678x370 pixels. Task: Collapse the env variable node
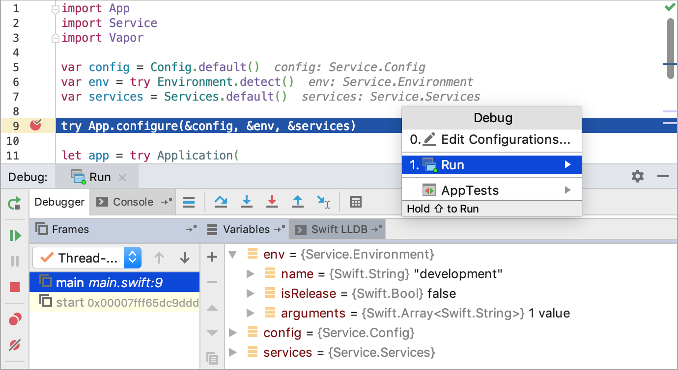pos(233,254)
